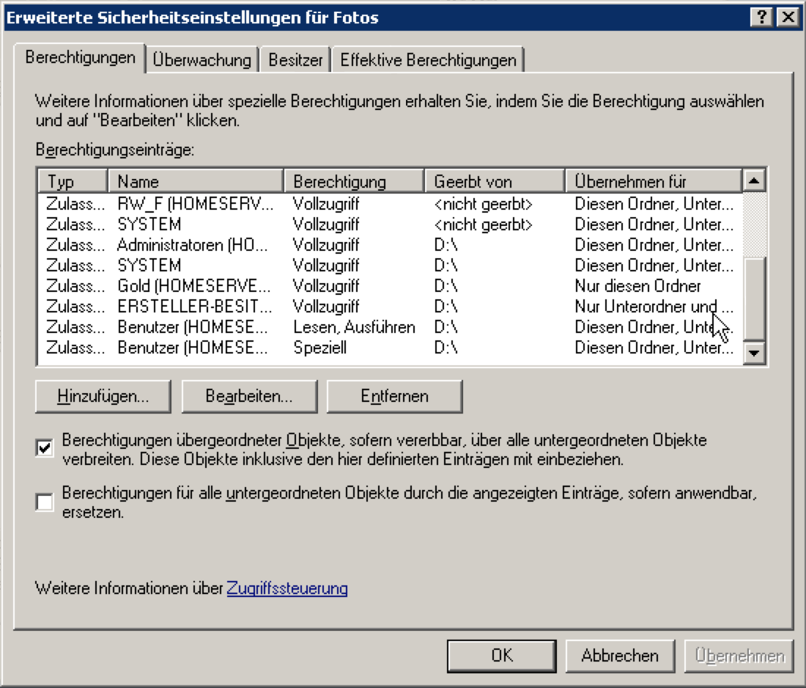Viewport: 806px width, 688px height.
Task: Select the Berechtigungen tab
Action: [x=80, y=58]
